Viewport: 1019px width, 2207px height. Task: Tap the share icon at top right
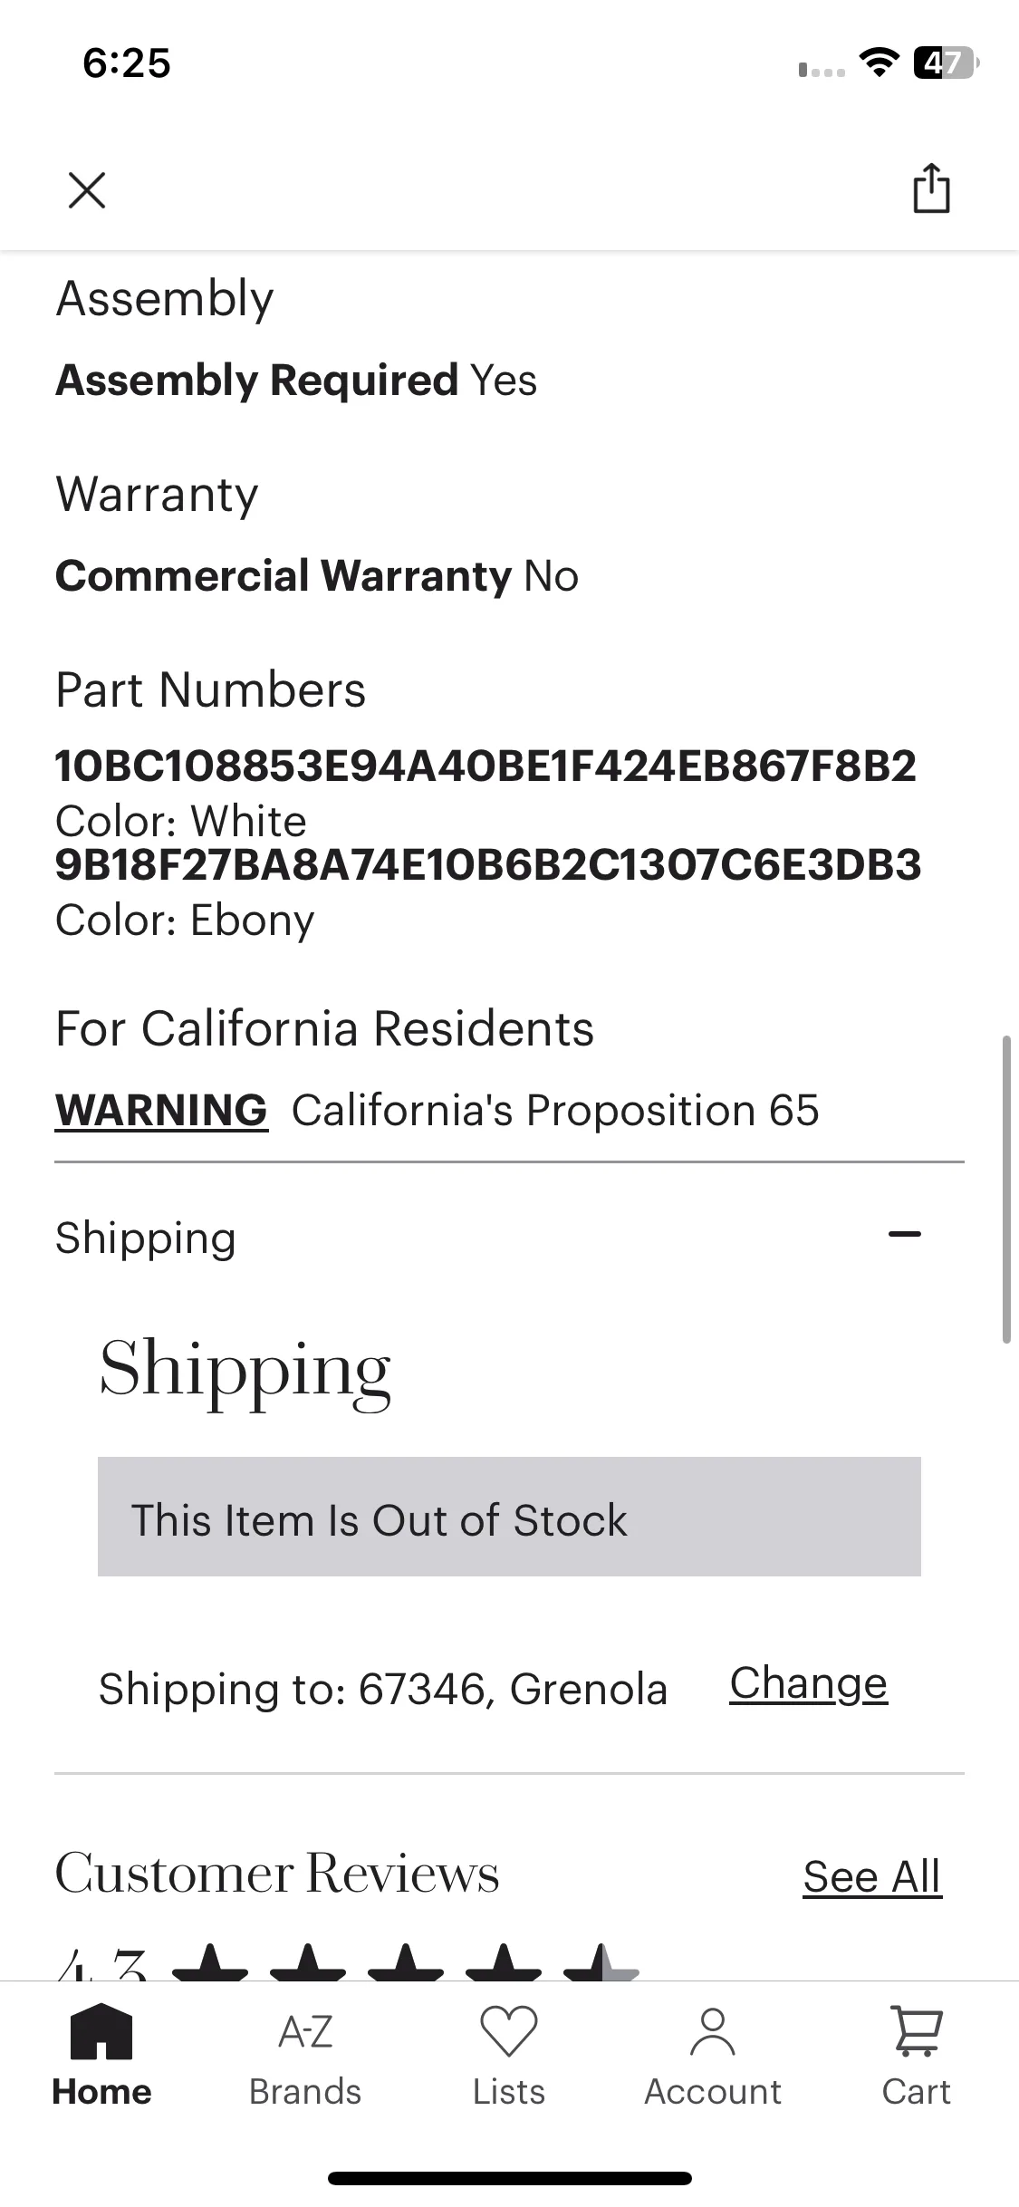click(931, 188)
